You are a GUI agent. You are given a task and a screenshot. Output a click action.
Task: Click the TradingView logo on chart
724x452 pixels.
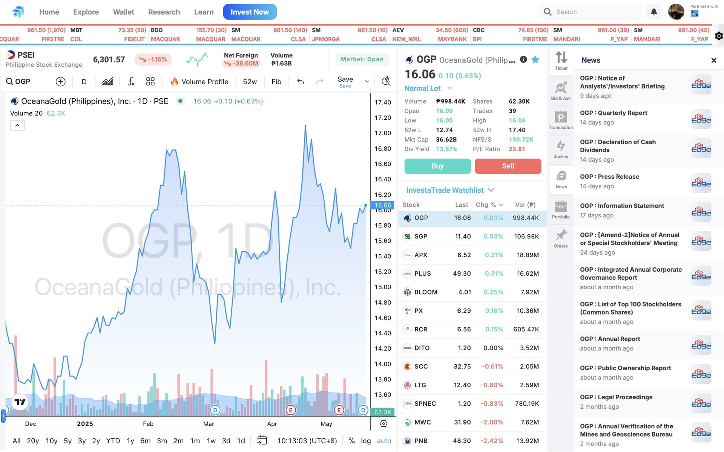coord(20,402)
